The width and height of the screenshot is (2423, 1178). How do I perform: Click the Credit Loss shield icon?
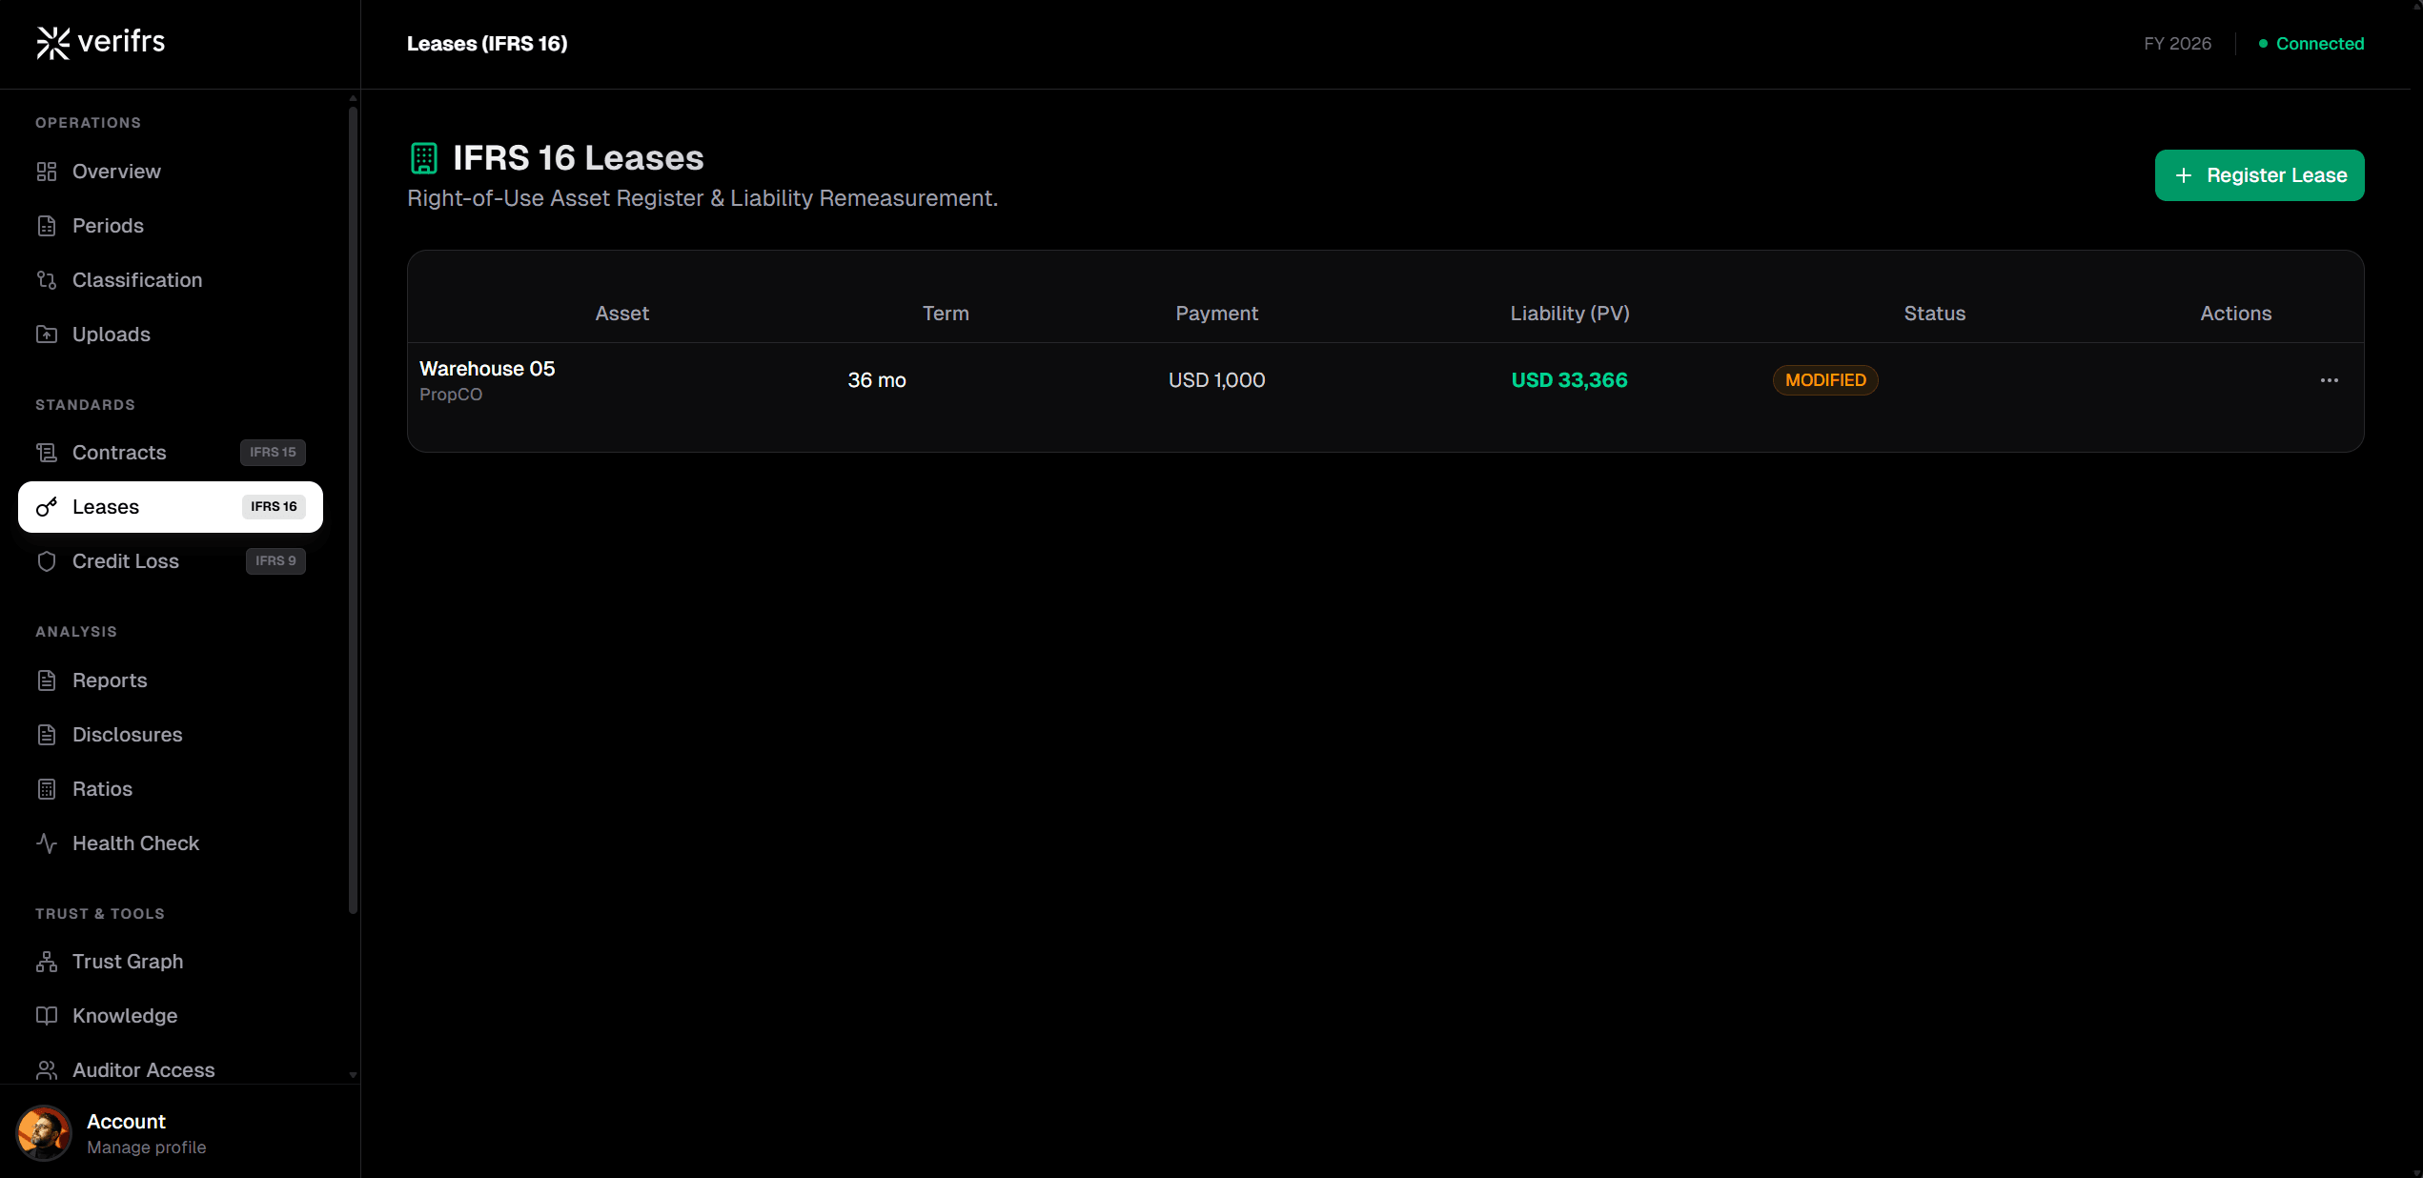pyautogui.click(x=47, y=561)
